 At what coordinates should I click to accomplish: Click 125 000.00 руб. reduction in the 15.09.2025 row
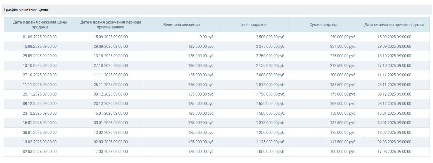tap(201, 46)
